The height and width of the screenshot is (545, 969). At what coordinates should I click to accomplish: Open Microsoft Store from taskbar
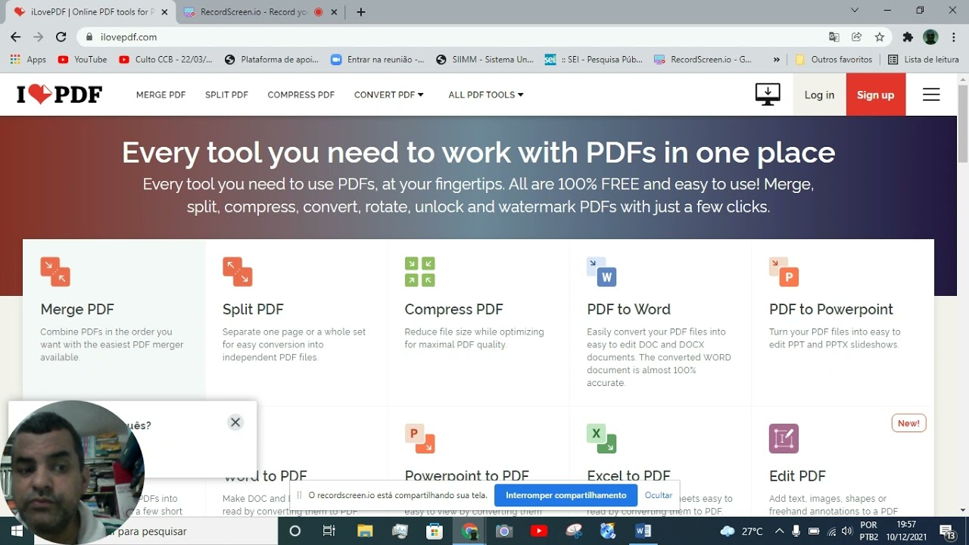click(x=435, y=531)
